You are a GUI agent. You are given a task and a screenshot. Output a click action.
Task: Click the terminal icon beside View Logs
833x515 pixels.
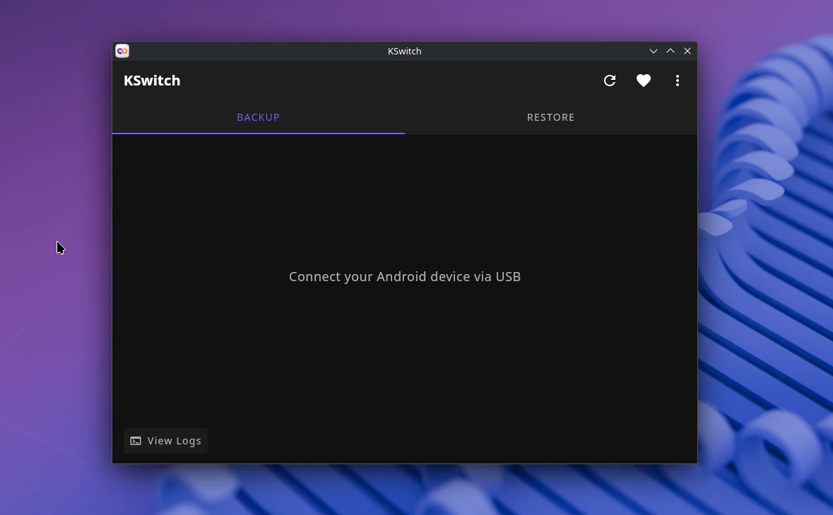tap(136, 441)
